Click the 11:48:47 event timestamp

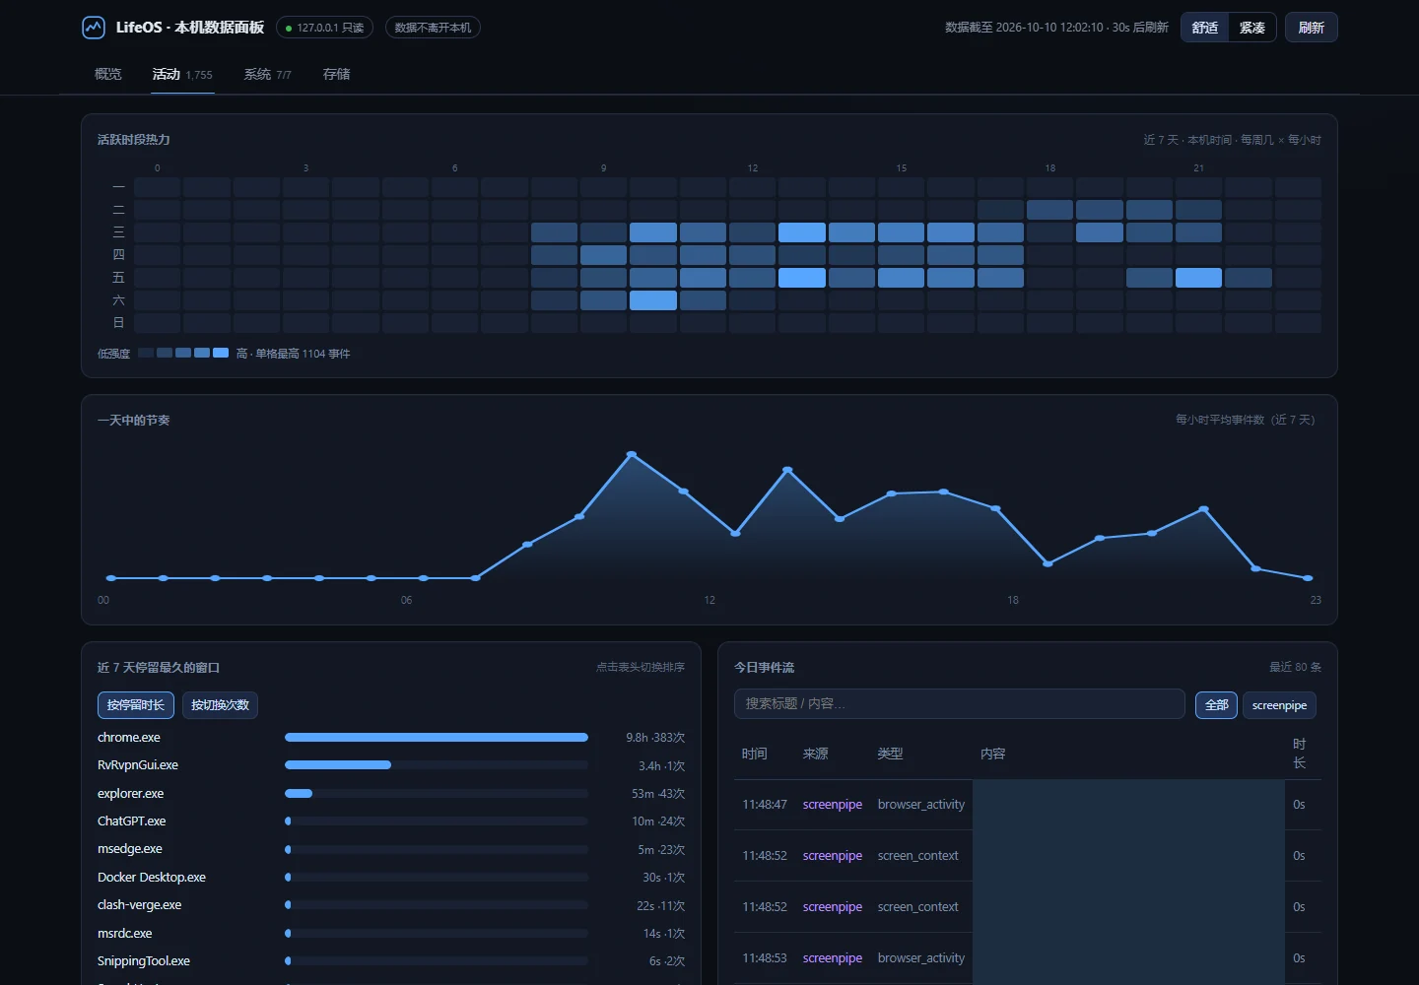[x=765, y=805]
